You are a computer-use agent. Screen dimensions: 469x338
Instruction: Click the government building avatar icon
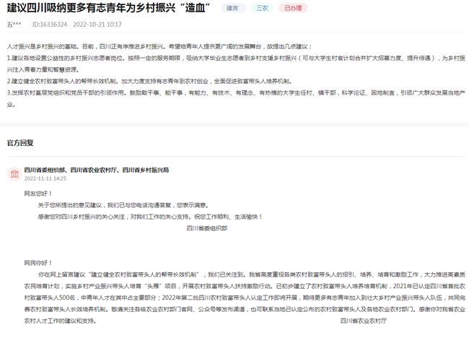tap(14, 174)
